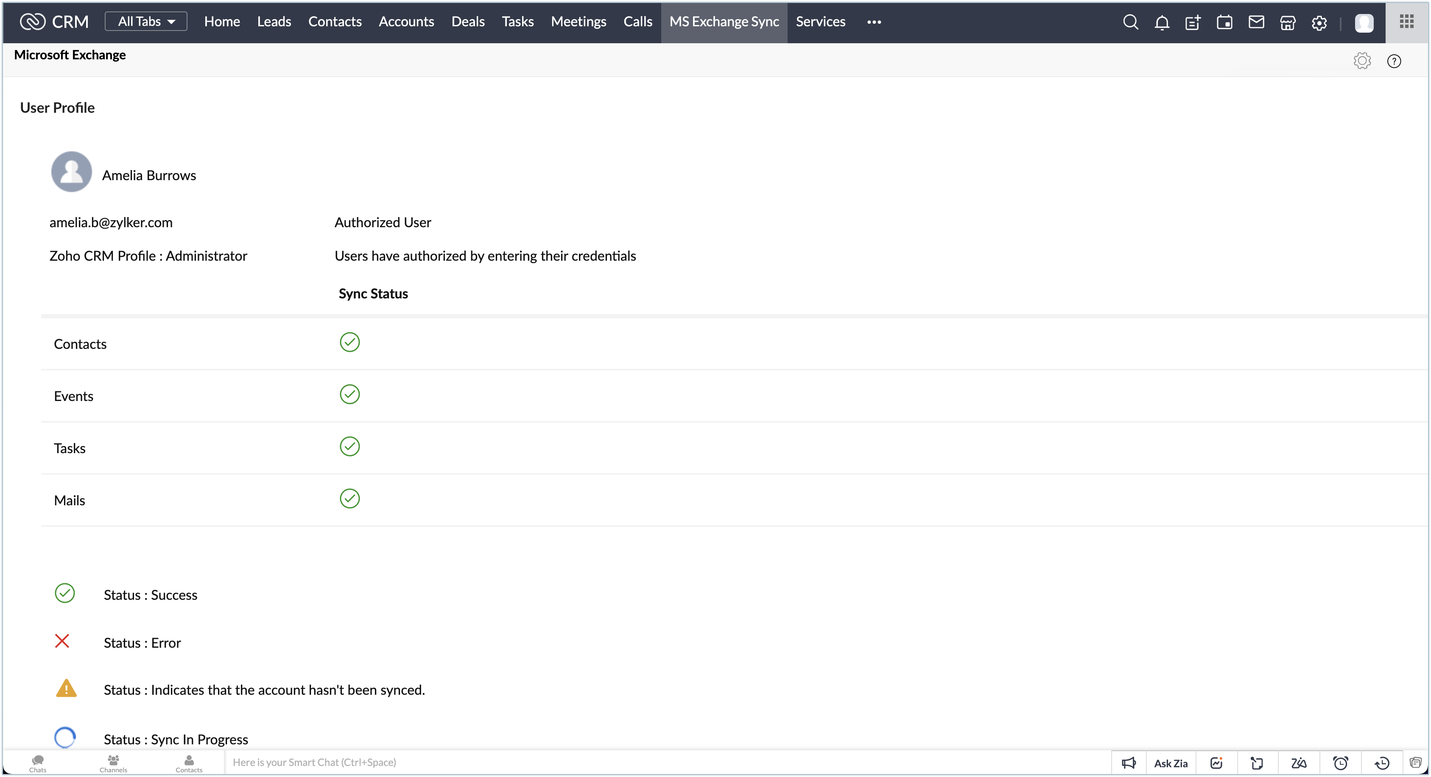Open the notifications bell

coord(1162,22)
